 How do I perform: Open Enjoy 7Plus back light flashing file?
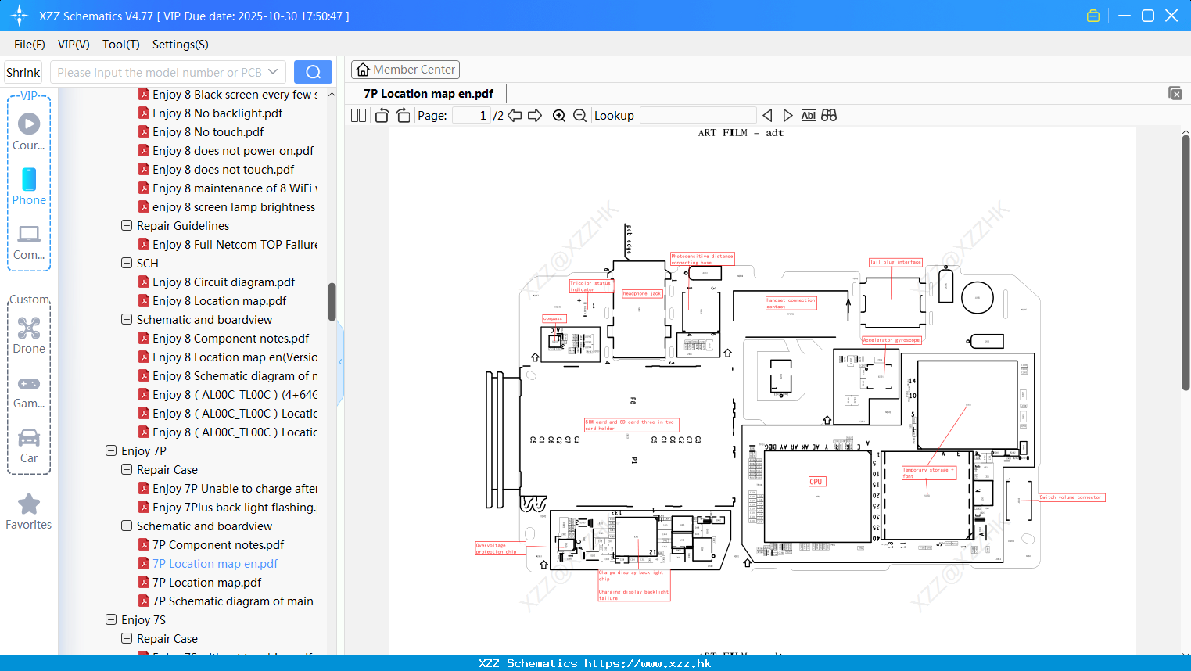235,507
